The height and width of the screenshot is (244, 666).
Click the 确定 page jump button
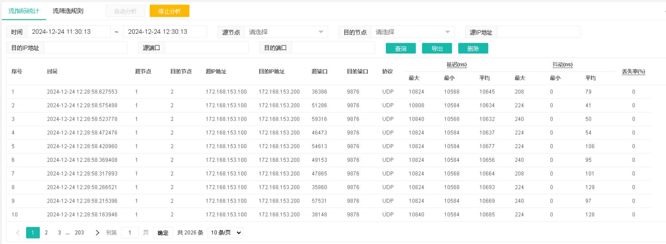point(163,233)
